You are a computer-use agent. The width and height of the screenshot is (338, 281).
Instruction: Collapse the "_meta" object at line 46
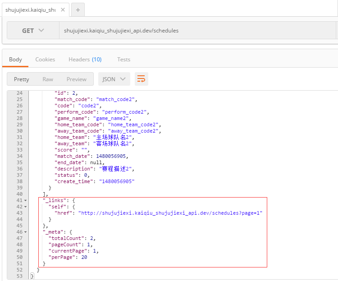[x=26, y=232]
